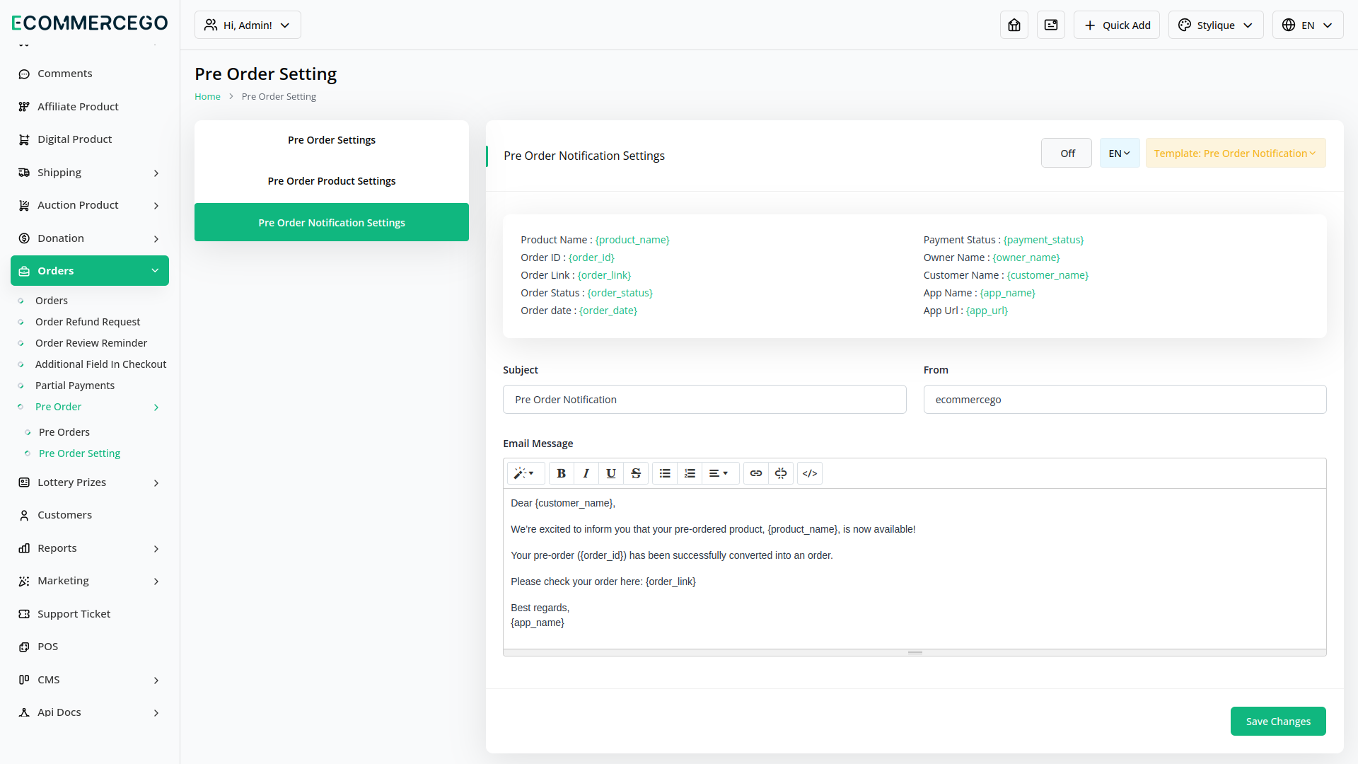Viewport: 1358px width, 764px height.
Task: Click the Save Changes button
Action: (1278, 722)
